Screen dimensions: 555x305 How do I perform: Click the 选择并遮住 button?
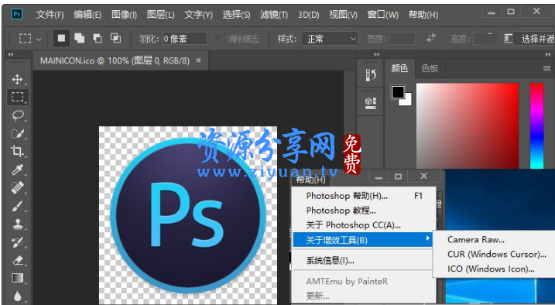click(x=534, y=39)
